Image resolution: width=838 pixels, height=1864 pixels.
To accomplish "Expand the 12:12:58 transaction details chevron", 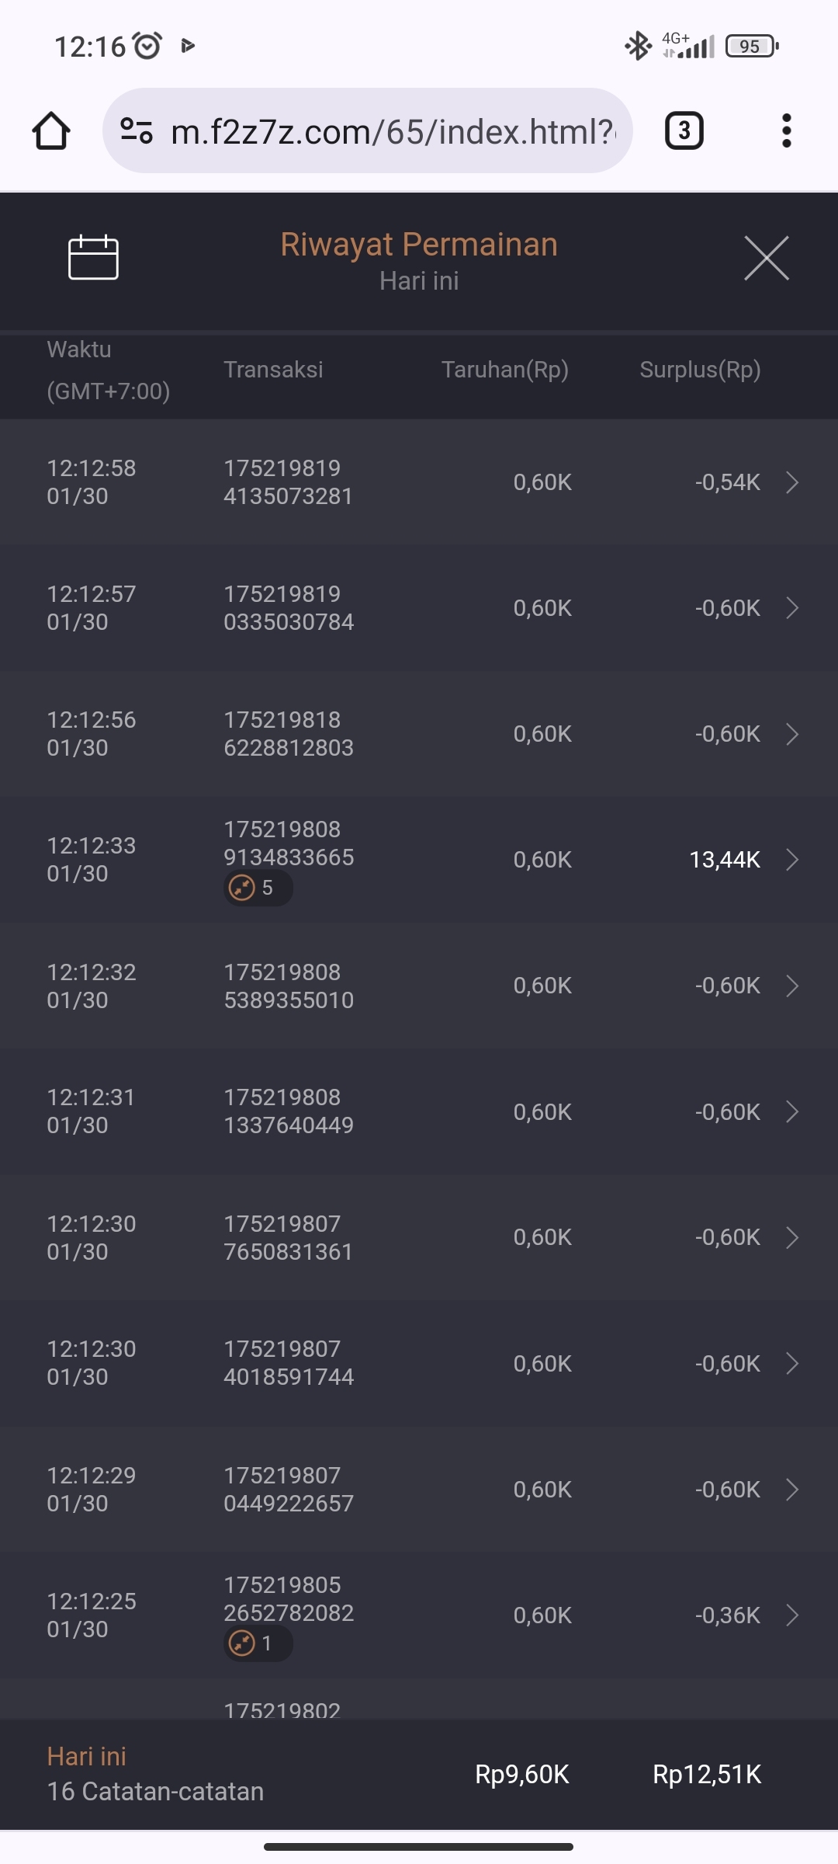I will point(792,482).
